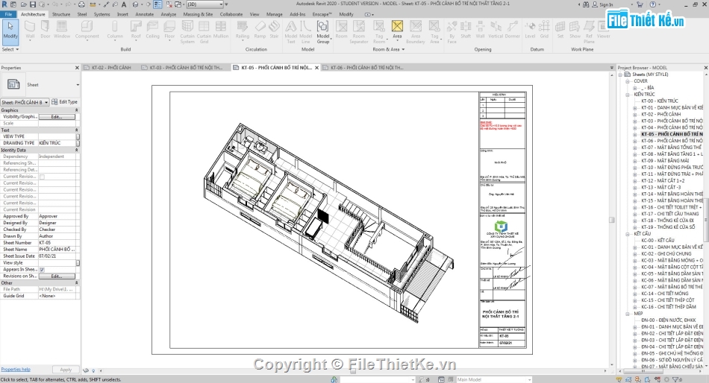Expand the Select panel dropdown

pos(10,49)
